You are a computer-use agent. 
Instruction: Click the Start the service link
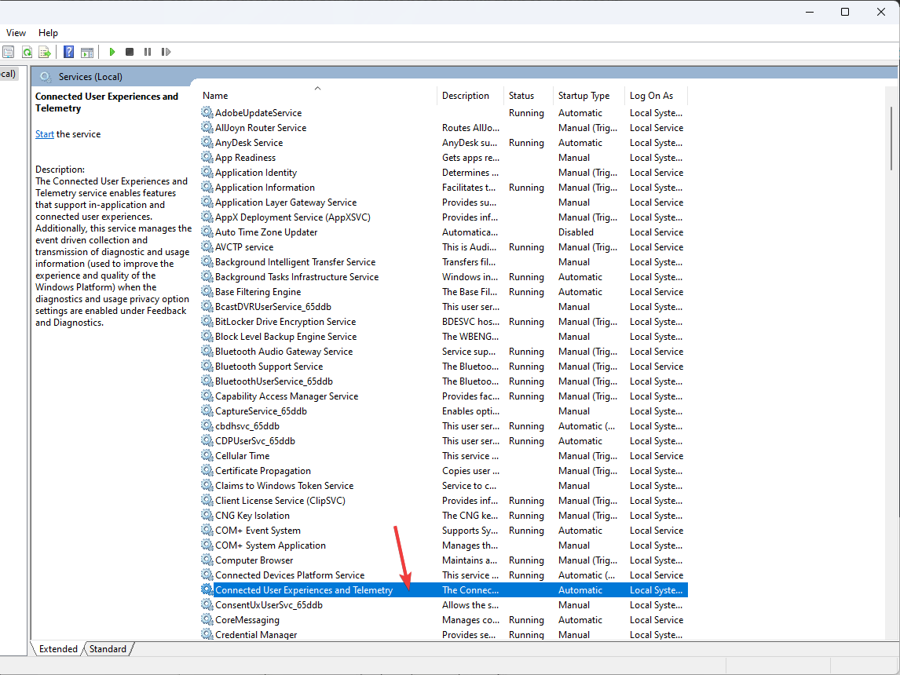coord(45,134)
